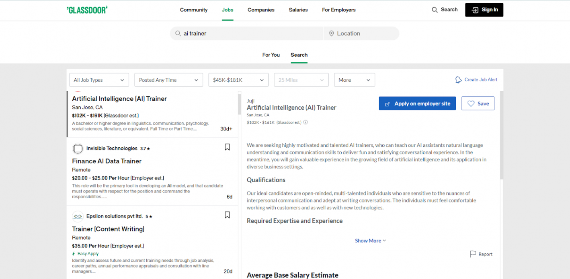
Task: Open the Companies menu
Action: pos(261,10)
